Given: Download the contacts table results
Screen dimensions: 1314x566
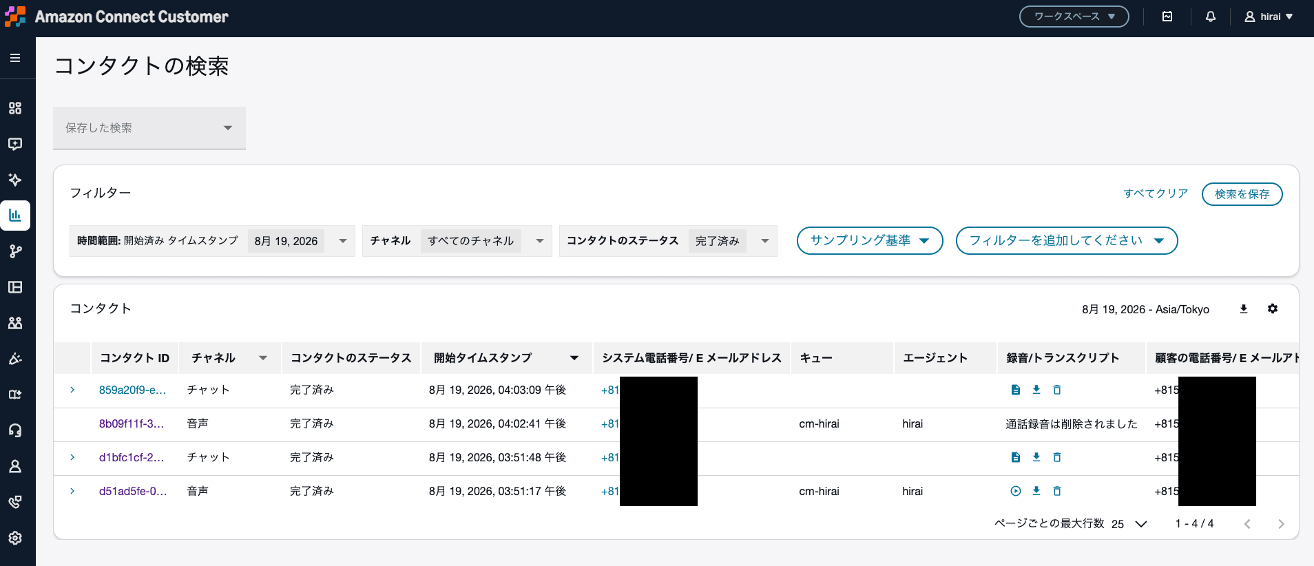Looking at the screenshot, I should pos(1244,309).
